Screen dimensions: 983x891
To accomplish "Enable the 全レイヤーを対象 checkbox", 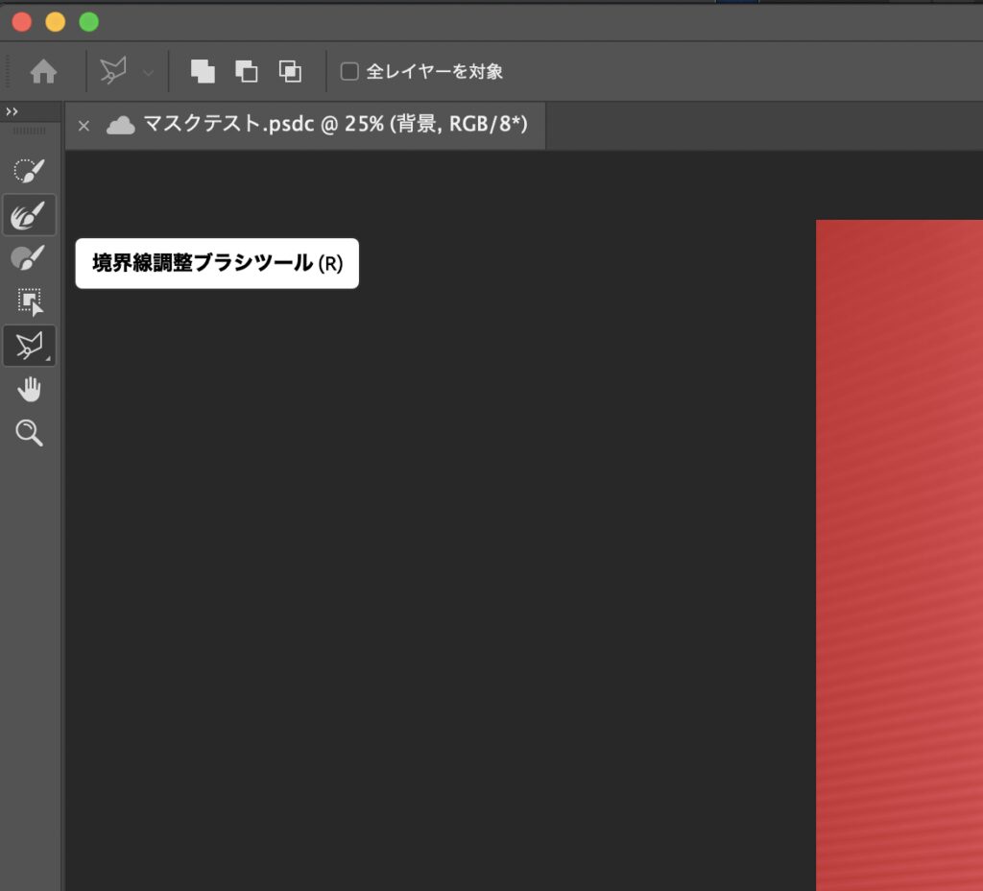I will tap(350, 71).
